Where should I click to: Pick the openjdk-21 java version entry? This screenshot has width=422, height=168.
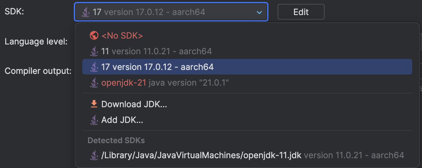(x=247, y=83)
